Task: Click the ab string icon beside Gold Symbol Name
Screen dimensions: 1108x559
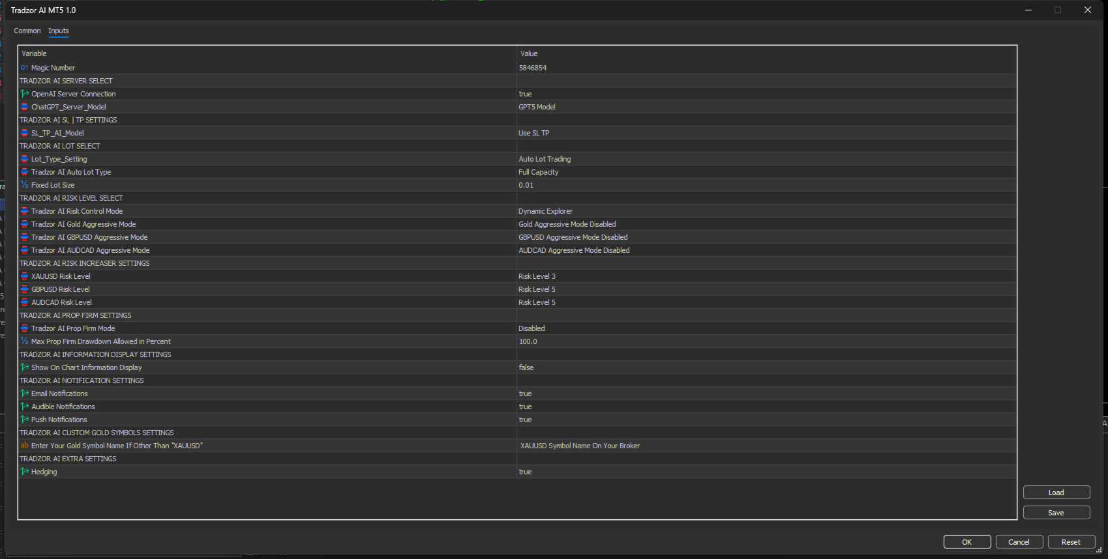Action: point(24,446)
